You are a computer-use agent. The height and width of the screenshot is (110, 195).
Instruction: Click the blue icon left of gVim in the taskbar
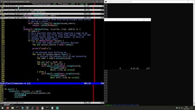click(23, 108)
